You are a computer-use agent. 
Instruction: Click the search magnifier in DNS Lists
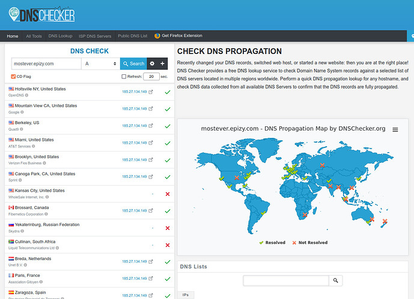click(335, 280)
